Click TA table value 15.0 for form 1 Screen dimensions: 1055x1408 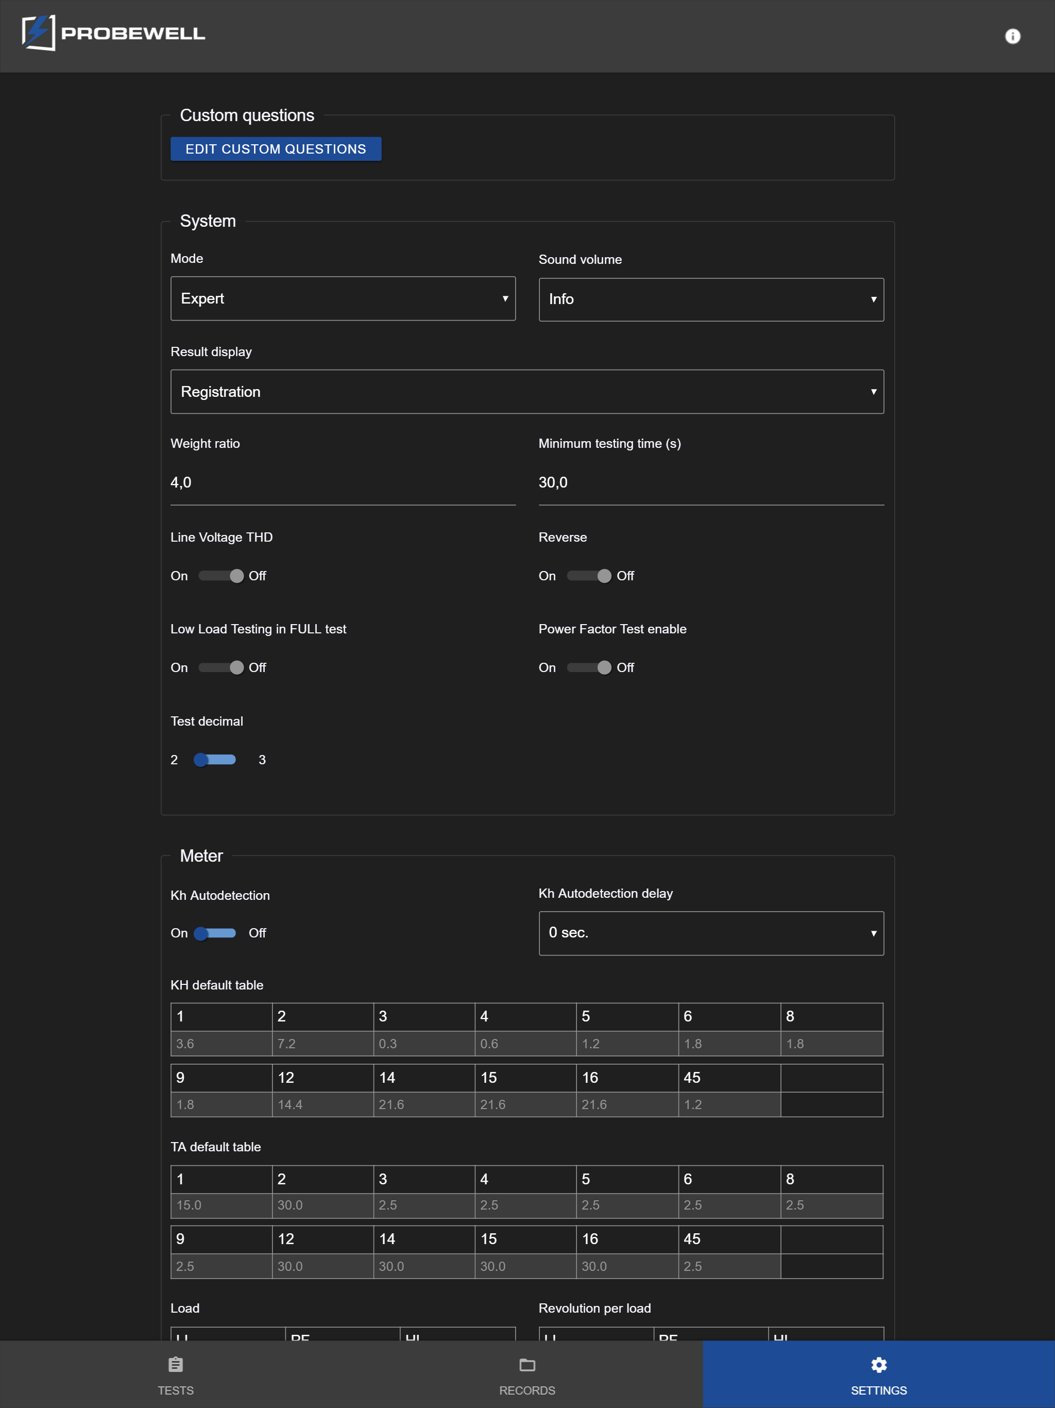(x=222, y=1205)
